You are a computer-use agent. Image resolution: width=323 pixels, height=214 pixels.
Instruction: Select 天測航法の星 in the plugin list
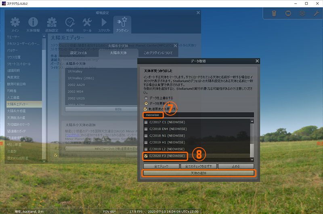[x=24, y=118]
